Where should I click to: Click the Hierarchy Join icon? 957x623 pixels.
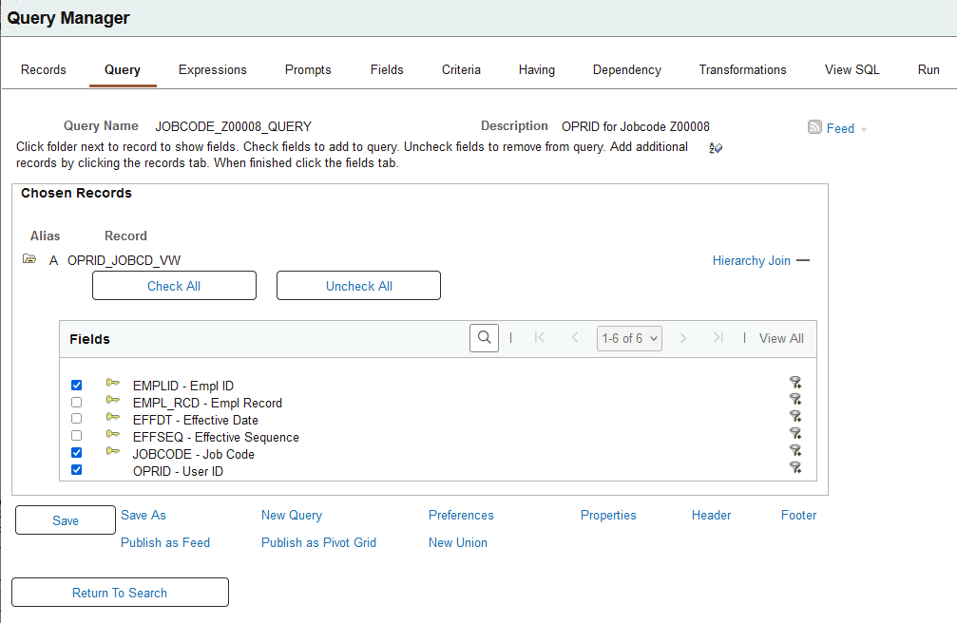click(803, 260)
